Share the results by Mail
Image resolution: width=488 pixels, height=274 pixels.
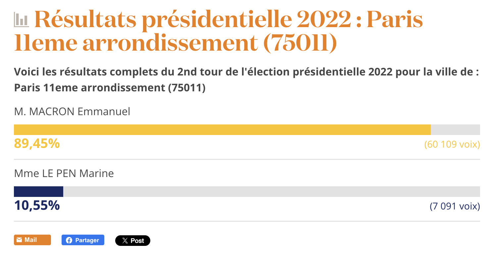(32, 240)
